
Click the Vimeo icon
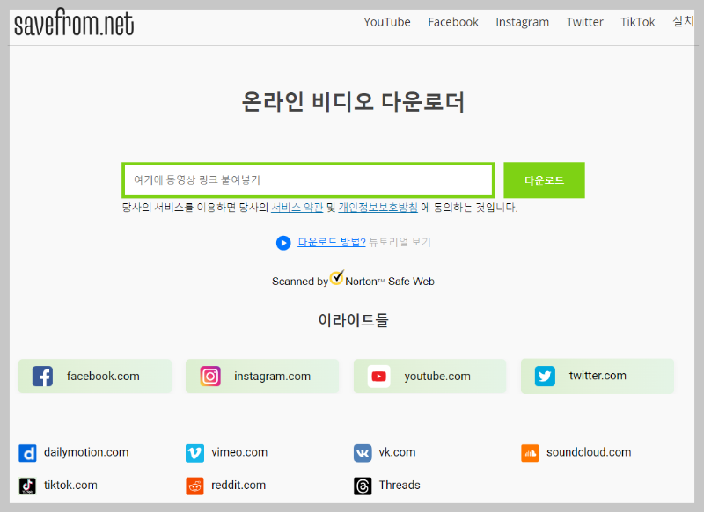(x=194, y=452)
